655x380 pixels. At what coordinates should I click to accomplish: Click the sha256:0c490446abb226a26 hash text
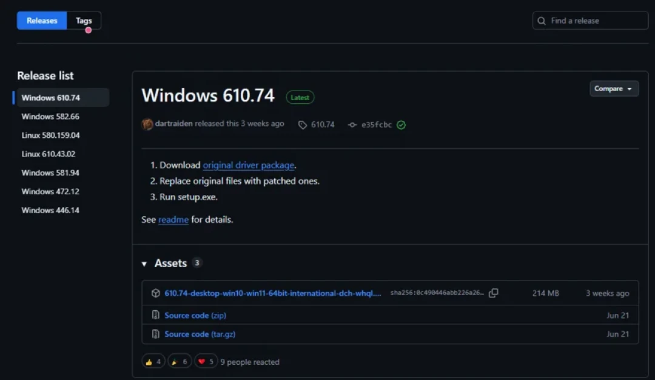coord(437,293)
